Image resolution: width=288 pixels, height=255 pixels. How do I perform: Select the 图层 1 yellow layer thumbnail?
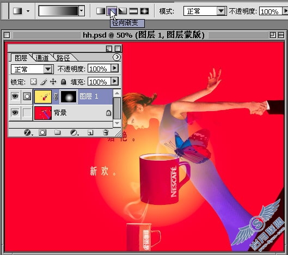[x=43, y=96]
